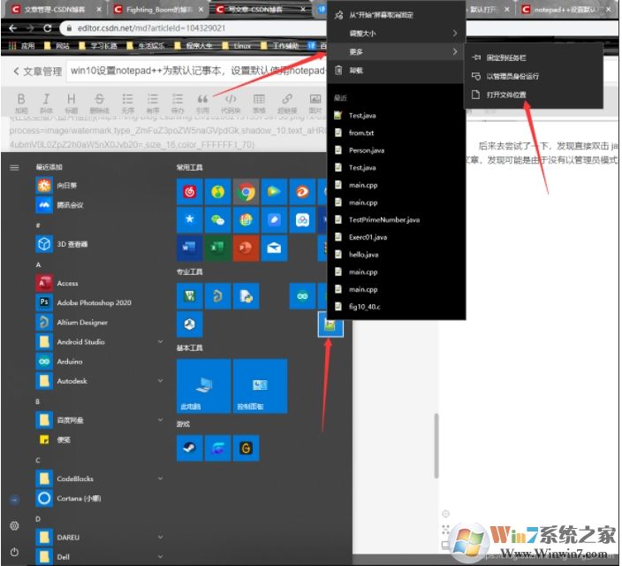Open the Linux bookmarks folder
Screen dimensions: 622x566
click(x=237, y=46)
